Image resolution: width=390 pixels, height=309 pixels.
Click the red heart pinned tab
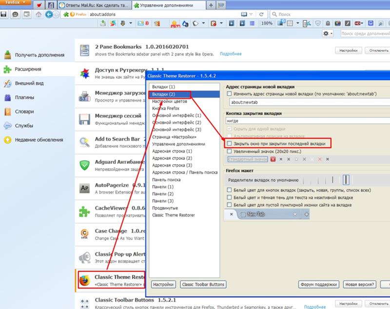click(39, 5)
